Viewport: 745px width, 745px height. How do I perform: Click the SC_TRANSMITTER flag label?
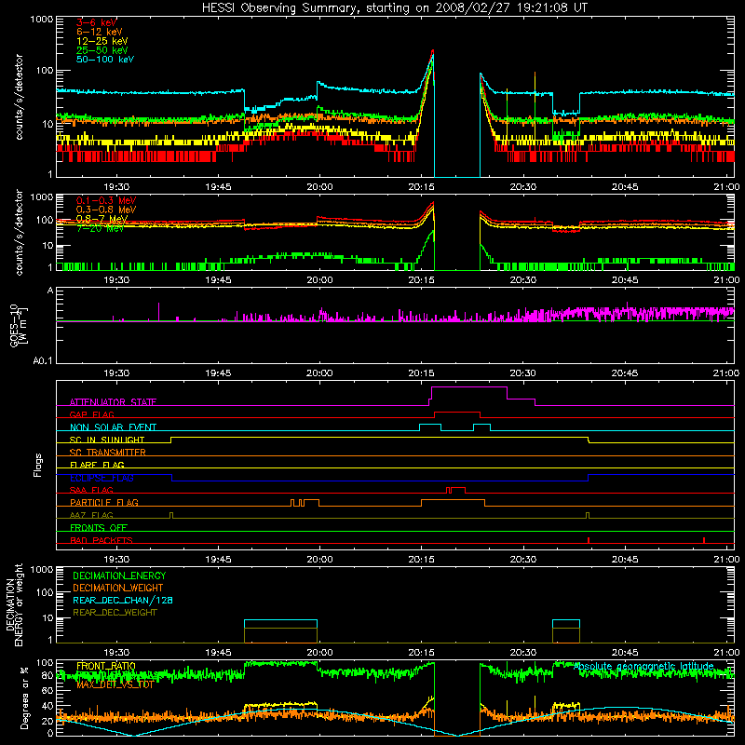point(108,453)
